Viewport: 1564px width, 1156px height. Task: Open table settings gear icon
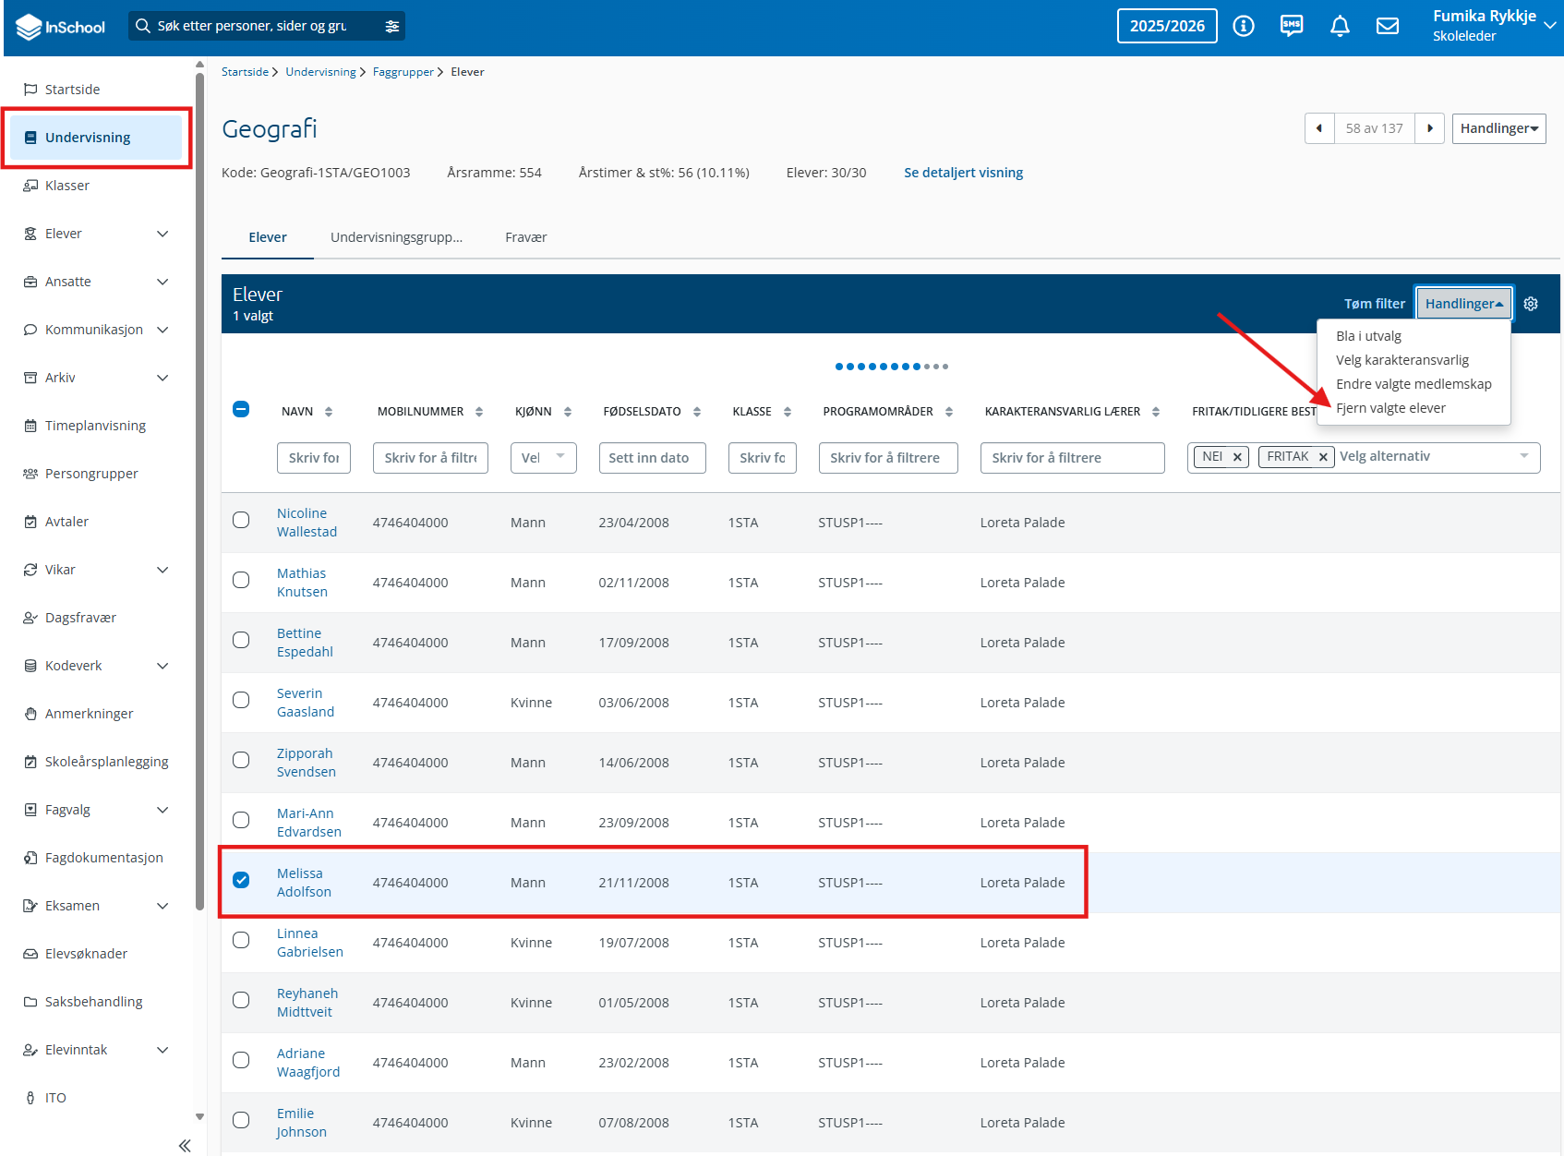[x=1531, y=304]
